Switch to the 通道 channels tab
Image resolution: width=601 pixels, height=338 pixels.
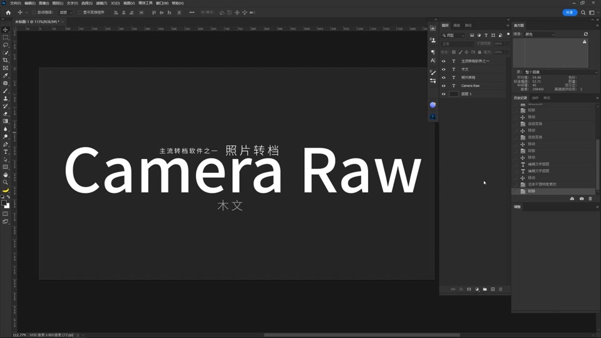click(x=456, y=25)
